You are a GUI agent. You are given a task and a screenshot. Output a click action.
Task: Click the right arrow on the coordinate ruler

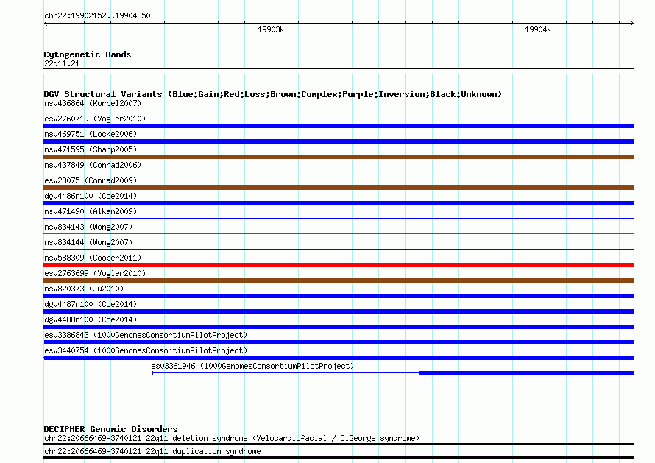coord(631,23)
